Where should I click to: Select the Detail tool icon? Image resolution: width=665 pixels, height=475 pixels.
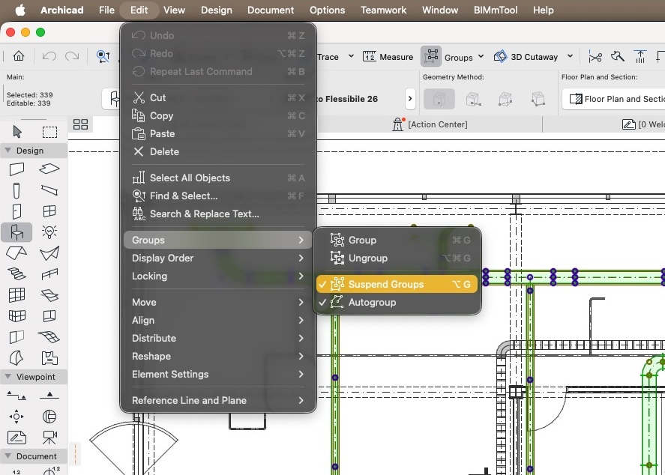pyautogui.click(x=49, y=417)
